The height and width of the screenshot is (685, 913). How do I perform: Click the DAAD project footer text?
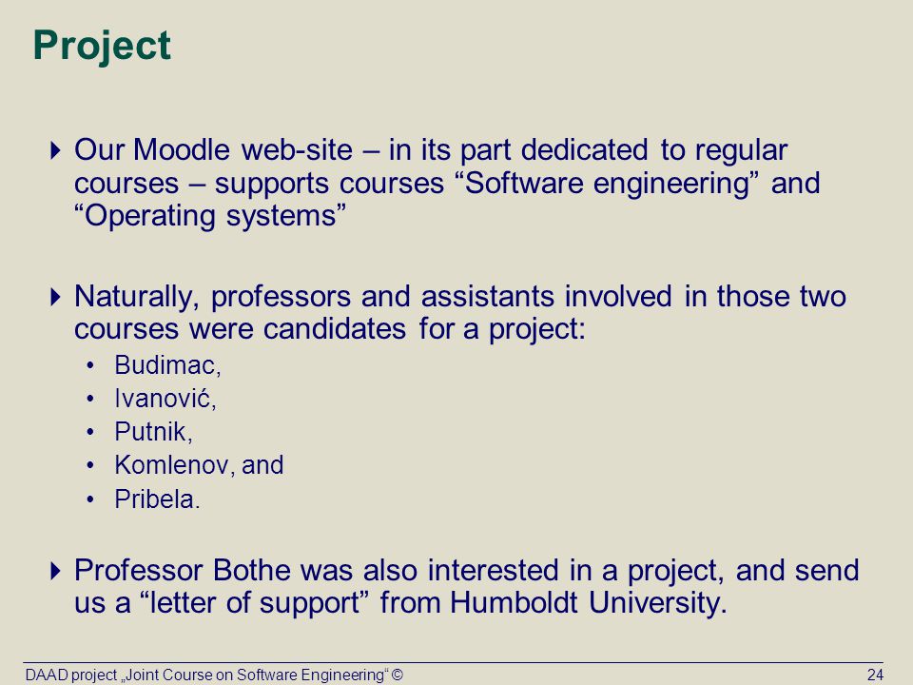(206, 675)
